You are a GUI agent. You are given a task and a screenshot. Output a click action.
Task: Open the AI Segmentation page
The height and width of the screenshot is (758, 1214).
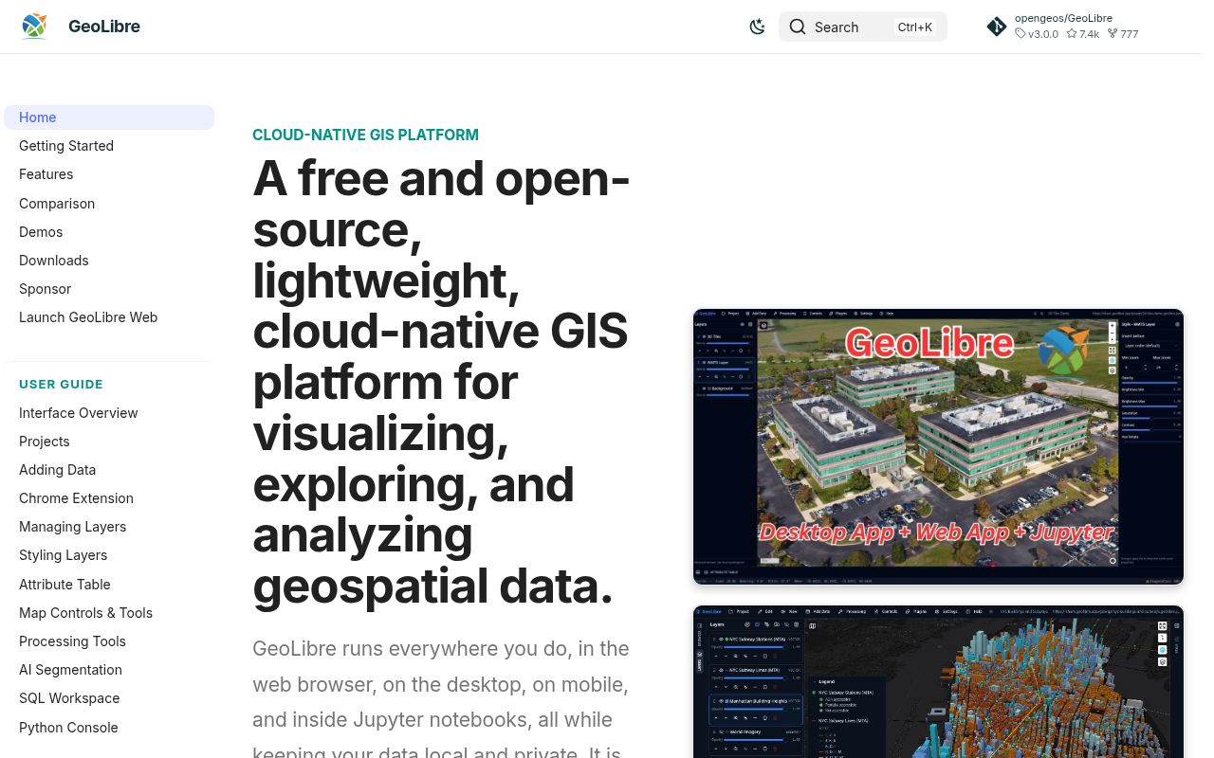tap(70, 670)
